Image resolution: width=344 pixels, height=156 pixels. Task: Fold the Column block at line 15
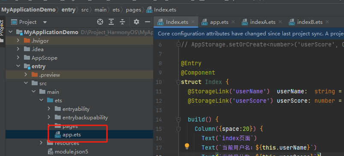(x=178, y=129)
